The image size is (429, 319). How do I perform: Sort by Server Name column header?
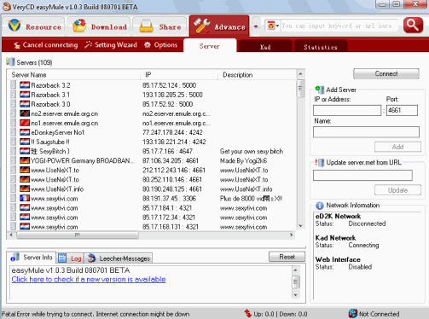tap(74, 75)
